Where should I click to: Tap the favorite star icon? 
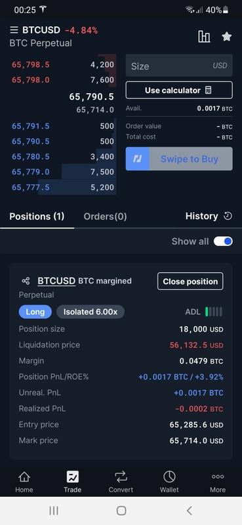click(x=227, y=37)
